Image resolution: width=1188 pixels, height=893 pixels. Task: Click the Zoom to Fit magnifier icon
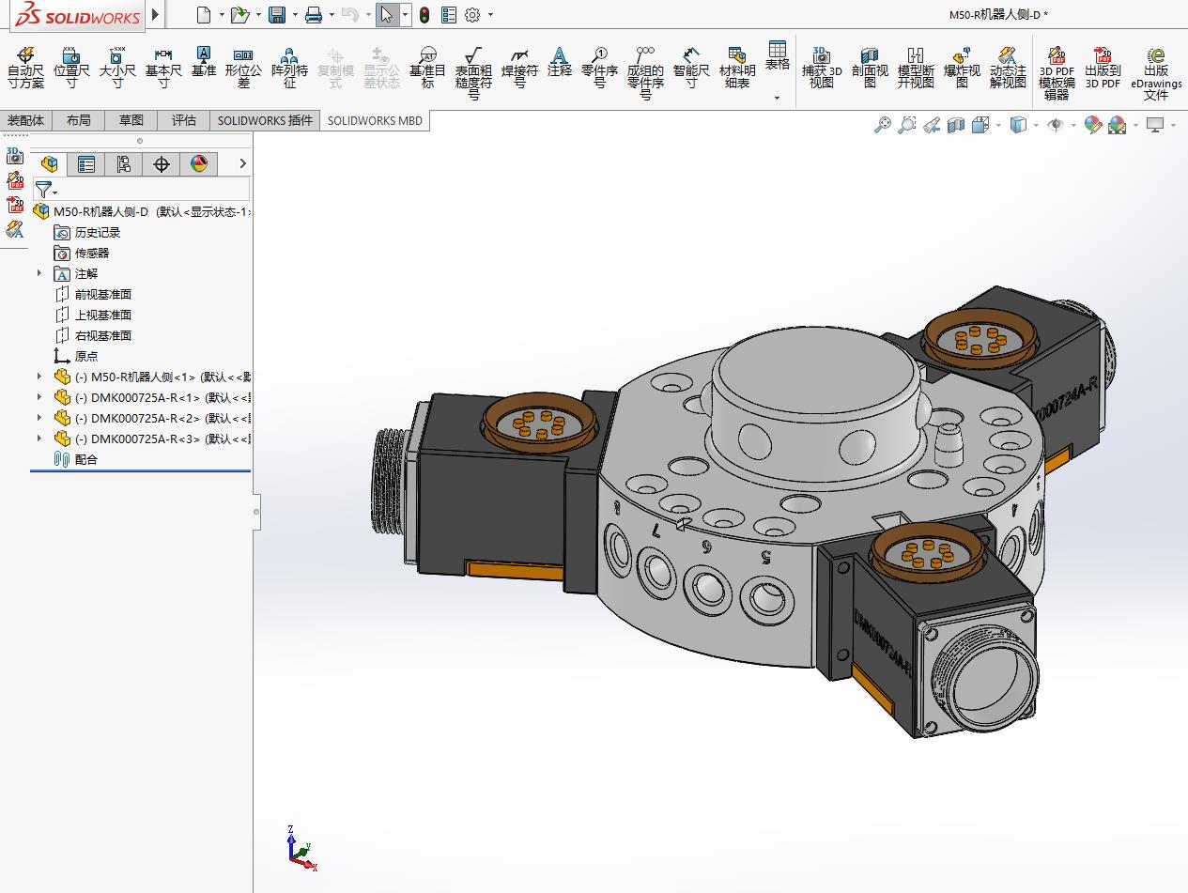882,124
